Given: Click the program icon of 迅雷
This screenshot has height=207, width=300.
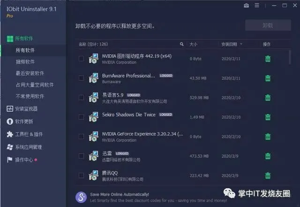Looking at the screenshot, I should click(94, 156).
